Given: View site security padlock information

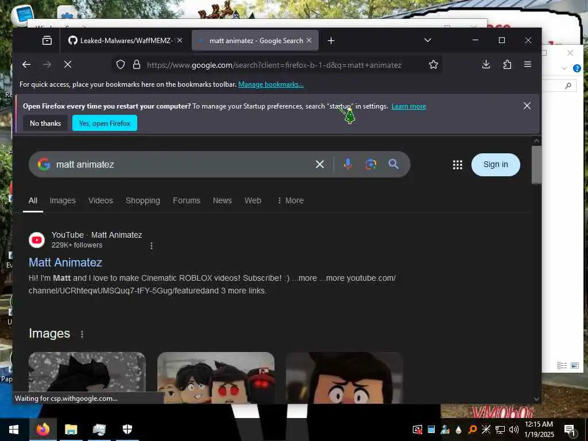Looking at the screenshot, I should tap(137, 64).
